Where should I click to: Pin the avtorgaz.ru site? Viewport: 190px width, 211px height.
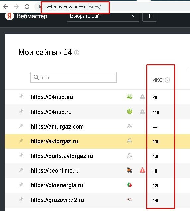pyautogui.click(x=21, y=141)
